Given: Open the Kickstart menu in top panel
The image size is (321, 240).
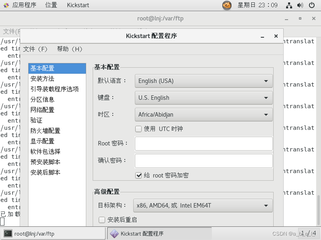Looking at the screenshot, I should [x=78, y=5].
